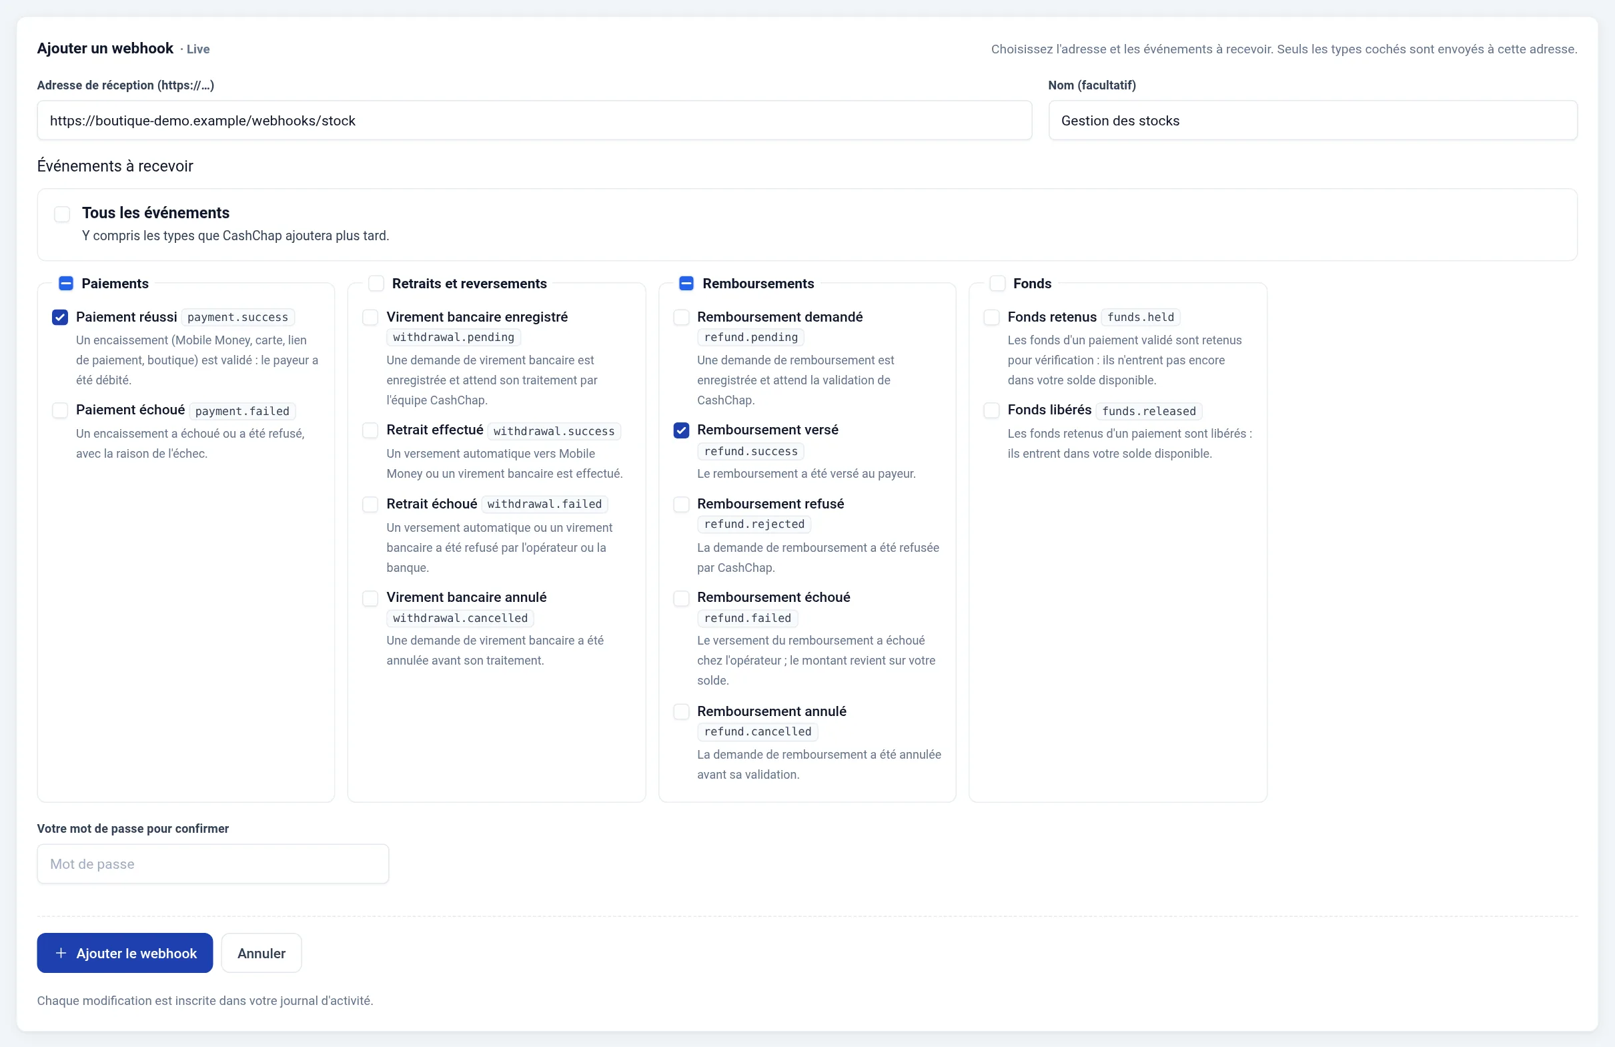Click the funds.held code tag
The width and height of the screenshot is (1615, 1047).
pyautogui.click(x=1140, y=317)
